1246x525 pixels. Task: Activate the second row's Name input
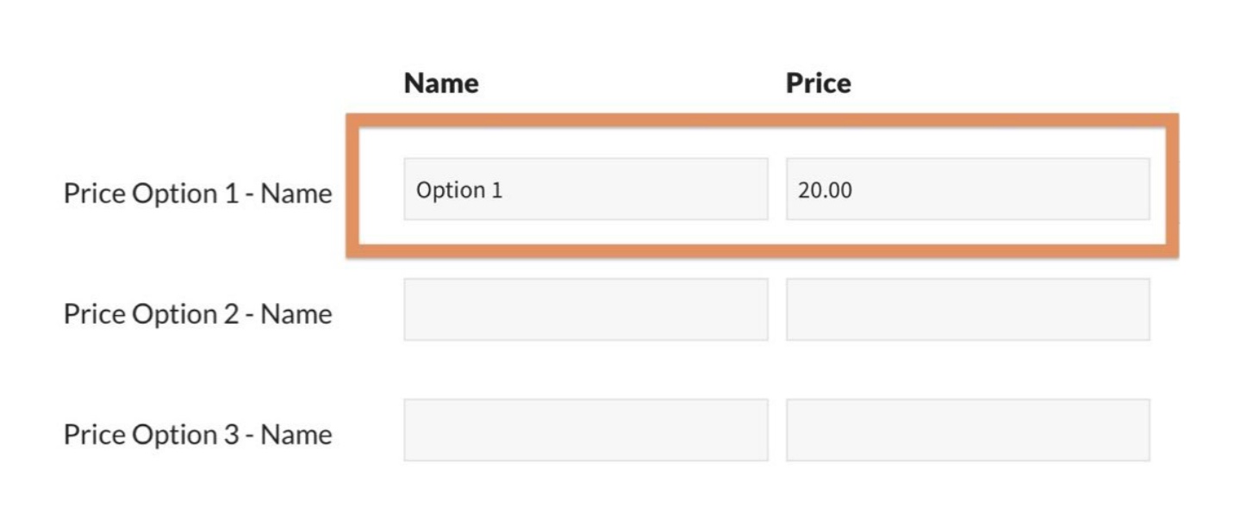pos(585,310)
